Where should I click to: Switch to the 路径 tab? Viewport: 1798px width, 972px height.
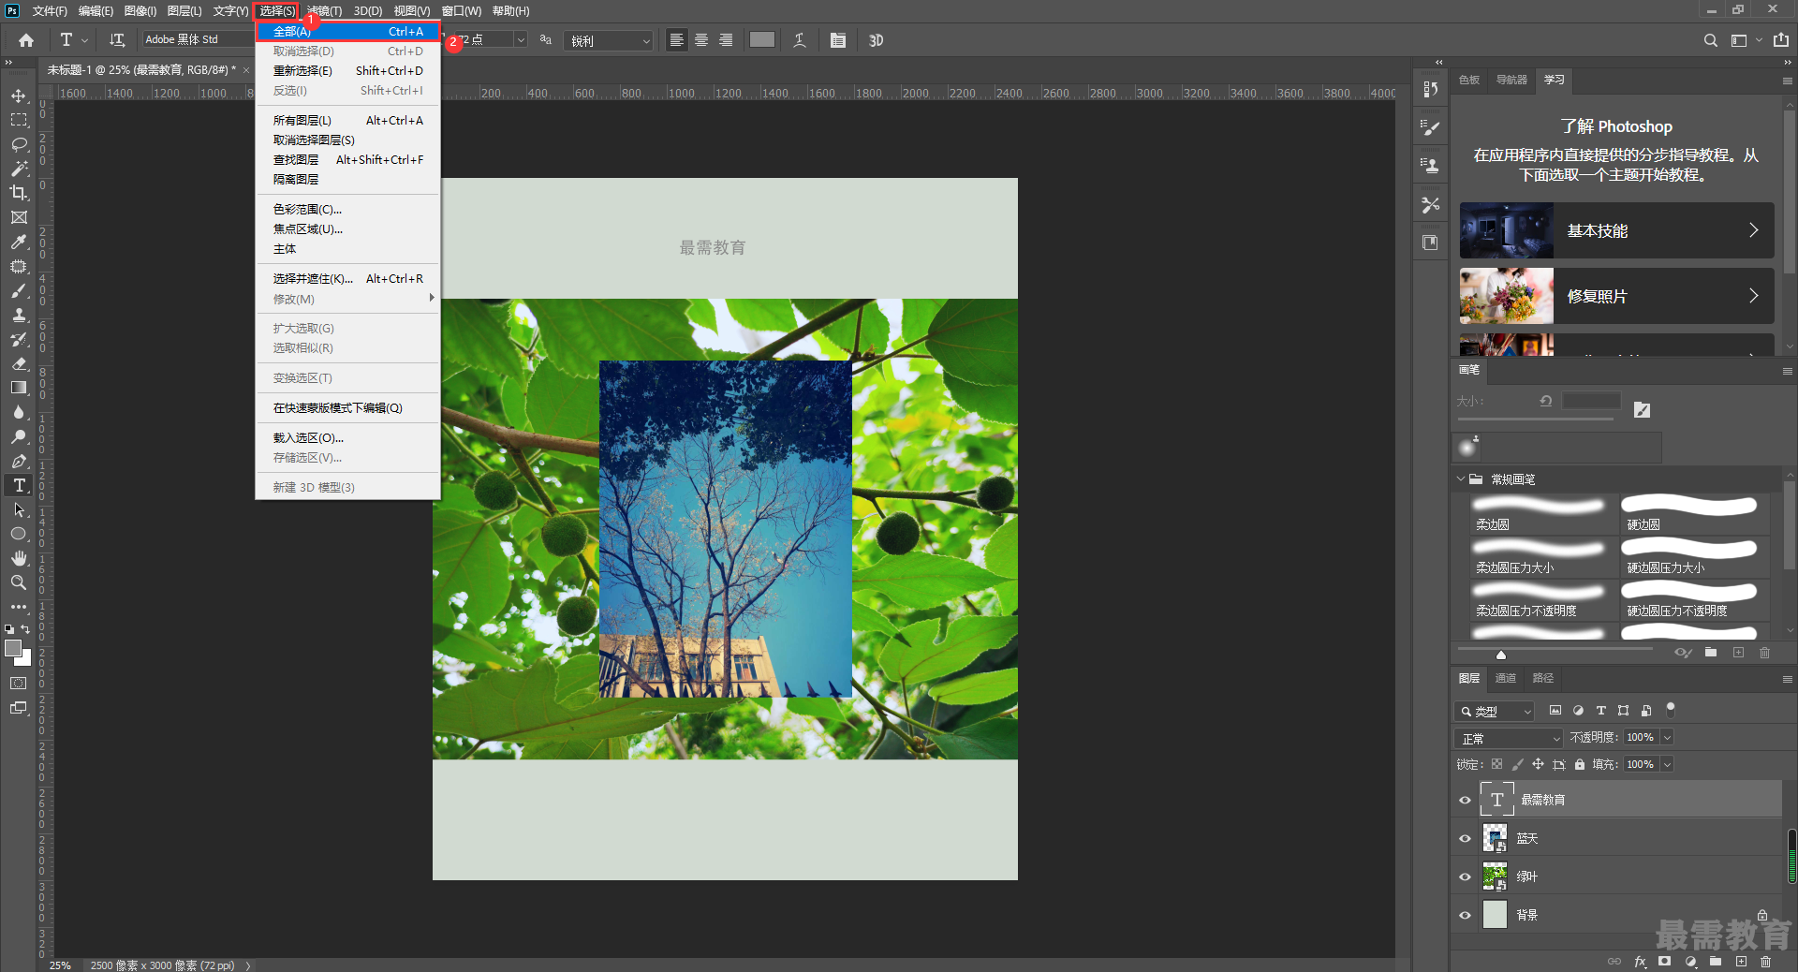(x=1543, y=678)
